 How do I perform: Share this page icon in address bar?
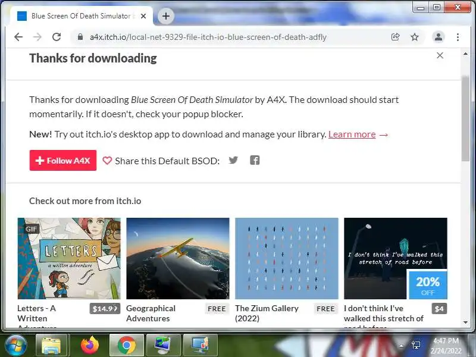tap(395, 37)
